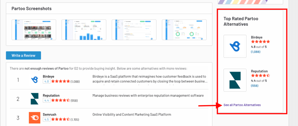This screenshot has width=298, height=126.
Task: Click the (558) review count in Reputation list row
Action: 74,100
